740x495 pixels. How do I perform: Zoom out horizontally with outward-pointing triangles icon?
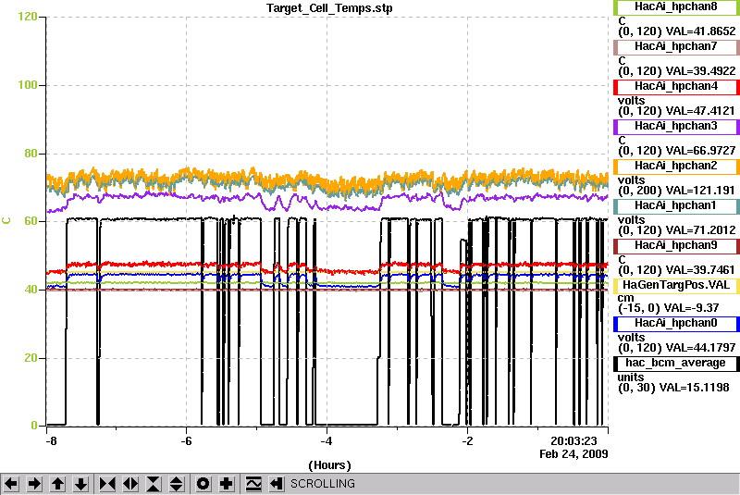pyautogui.click(x=130, y=484)
